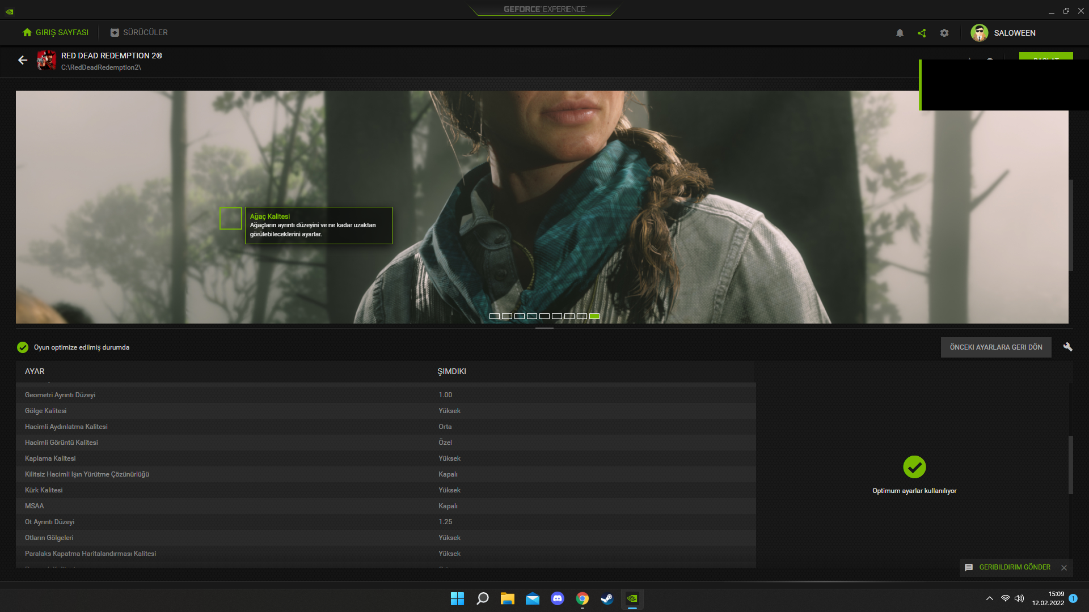Open the notification count badge
Viewport: 1089px width, 612px height.
coord(1073,598)
